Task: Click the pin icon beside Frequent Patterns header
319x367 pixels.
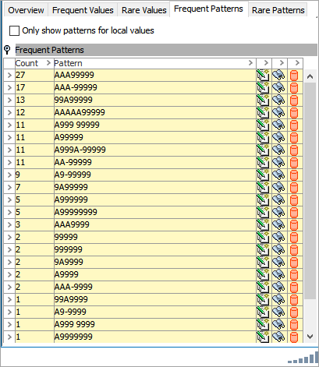Action: 7,50
